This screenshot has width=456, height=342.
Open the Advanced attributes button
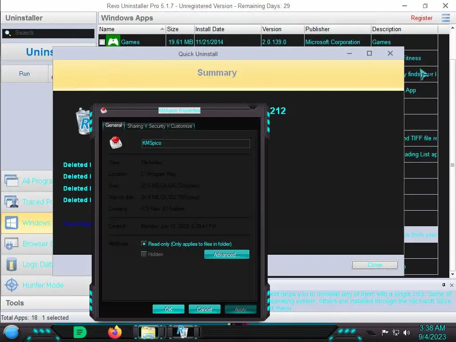[x=227, y=254]
